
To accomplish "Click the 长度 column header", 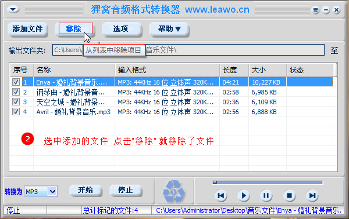I will pyautogui.click(x=234, y=70).
